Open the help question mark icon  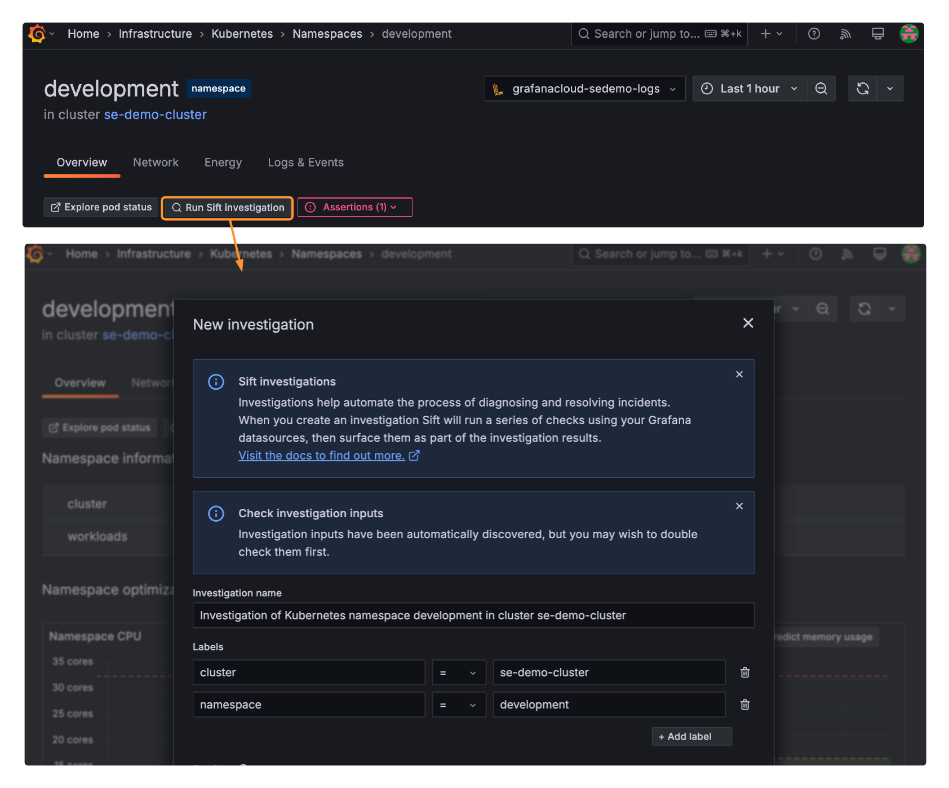[814, 34]
